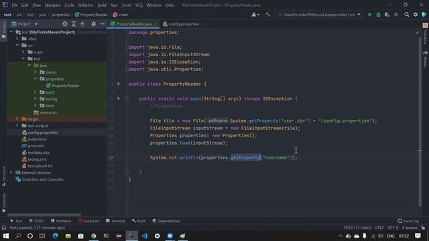This screenshot has height=241, width=429.
Task: Expand the target folder
Action: (x=17, y=119)
